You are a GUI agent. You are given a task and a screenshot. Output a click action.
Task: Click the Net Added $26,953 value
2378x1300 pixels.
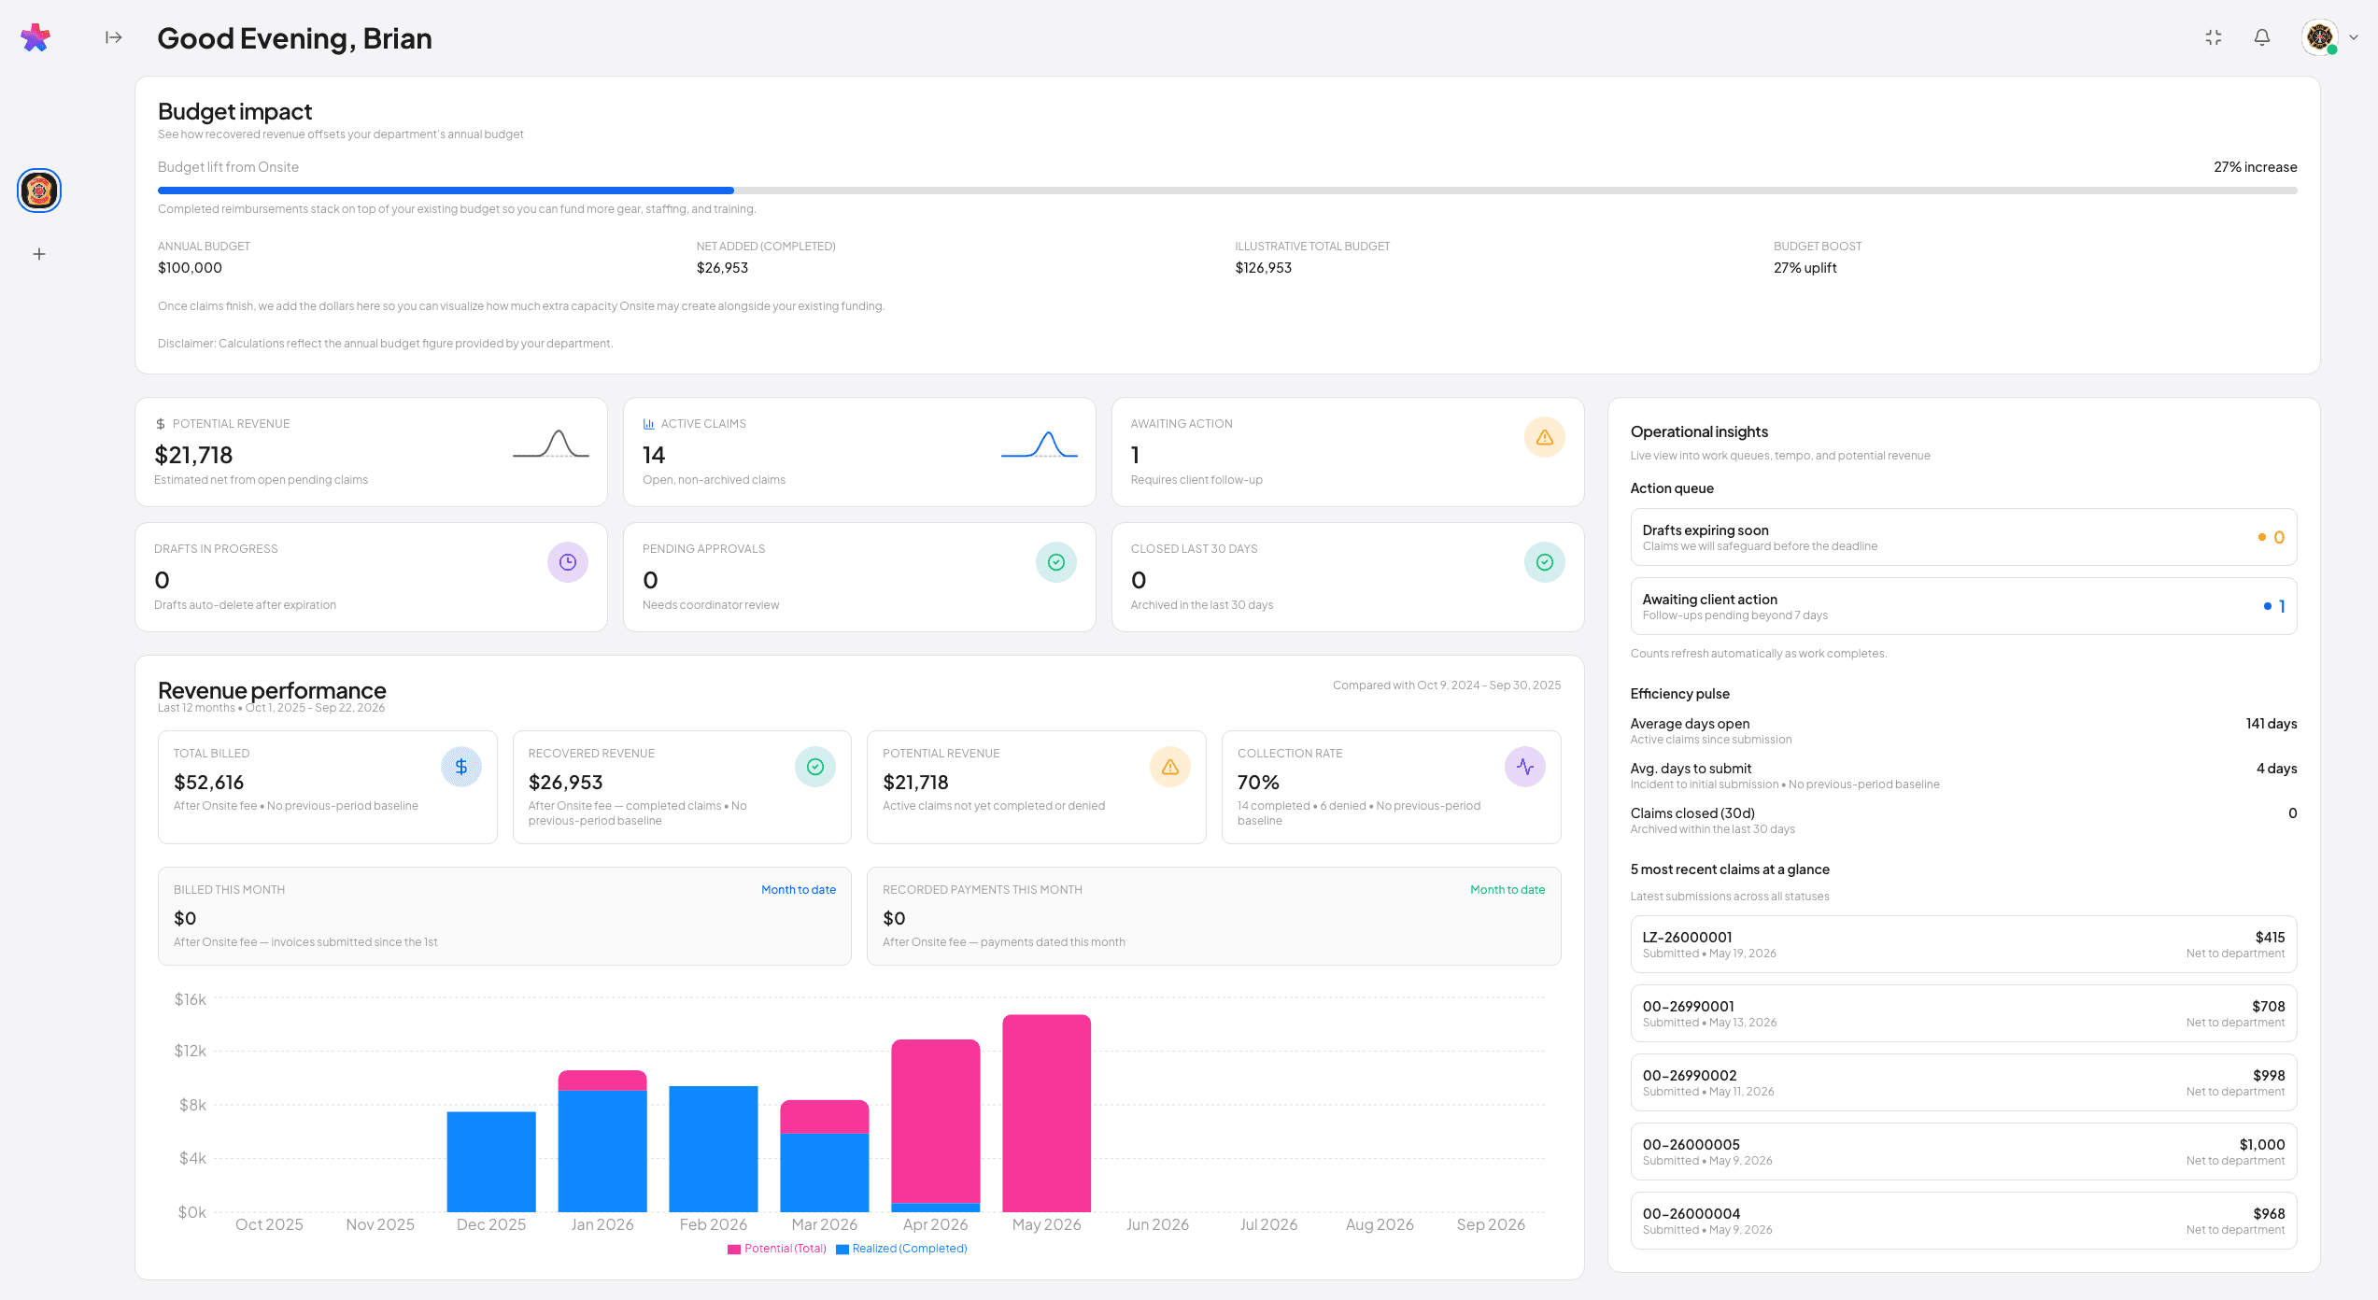coord(722,268)
